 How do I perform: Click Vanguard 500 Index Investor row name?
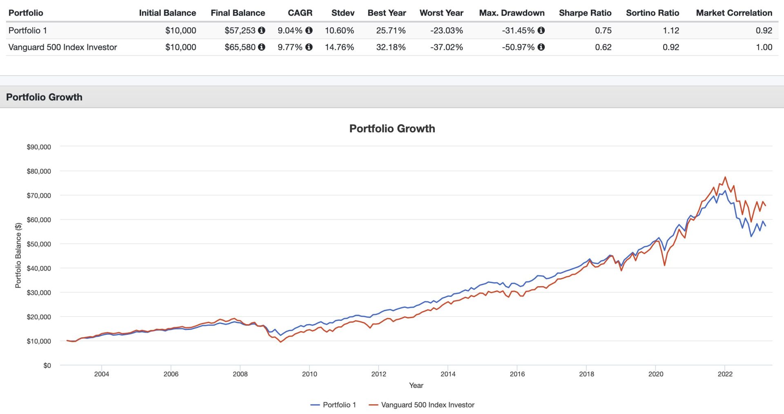(x=62, y=47)
